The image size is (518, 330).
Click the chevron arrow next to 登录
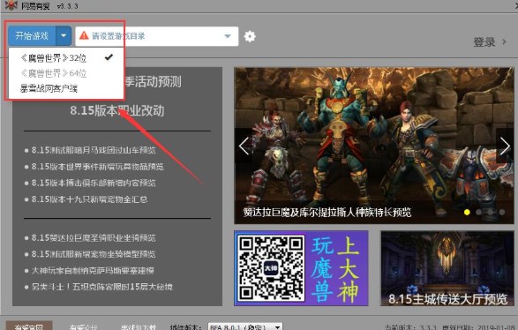click(504, 42)
